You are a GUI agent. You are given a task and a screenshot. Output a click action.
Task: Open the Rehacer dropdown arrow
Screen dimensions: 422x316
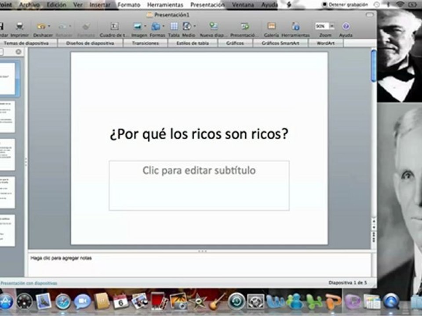point(70,26)
